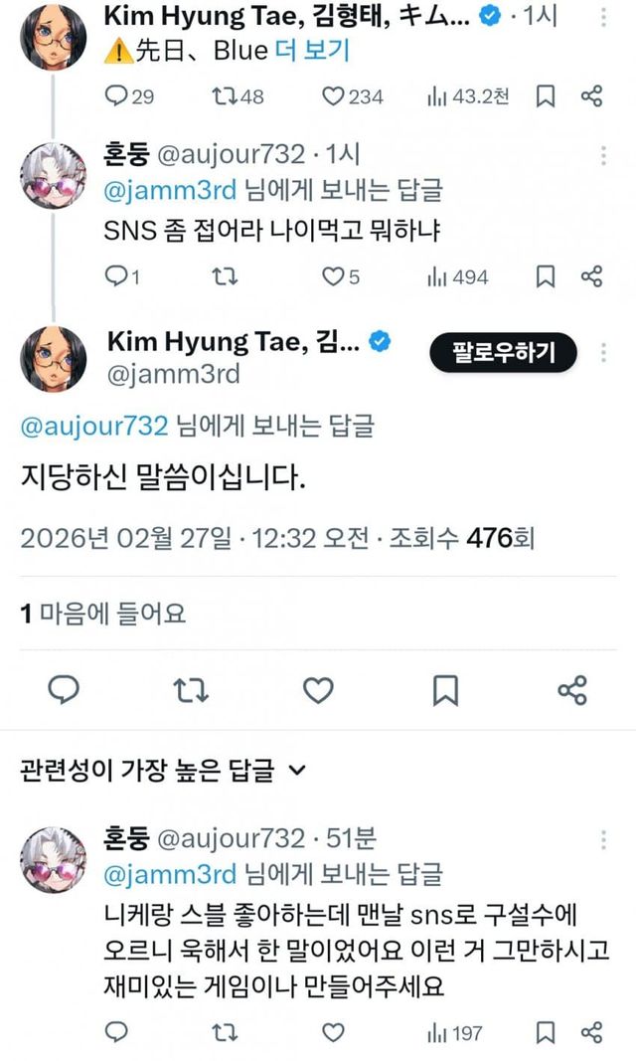Screen dimensions: 636x1061
Task: Bookmark the main tweet by @jamm3rd
Action: [446, 689]
